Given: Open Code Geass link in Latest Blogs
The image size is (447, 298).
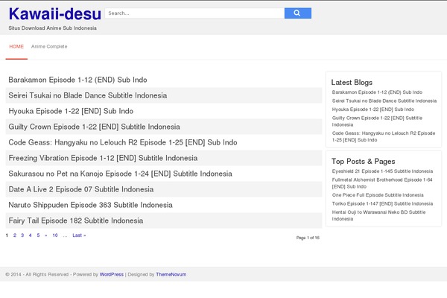Looking at the screenshot, I should 384,136.
